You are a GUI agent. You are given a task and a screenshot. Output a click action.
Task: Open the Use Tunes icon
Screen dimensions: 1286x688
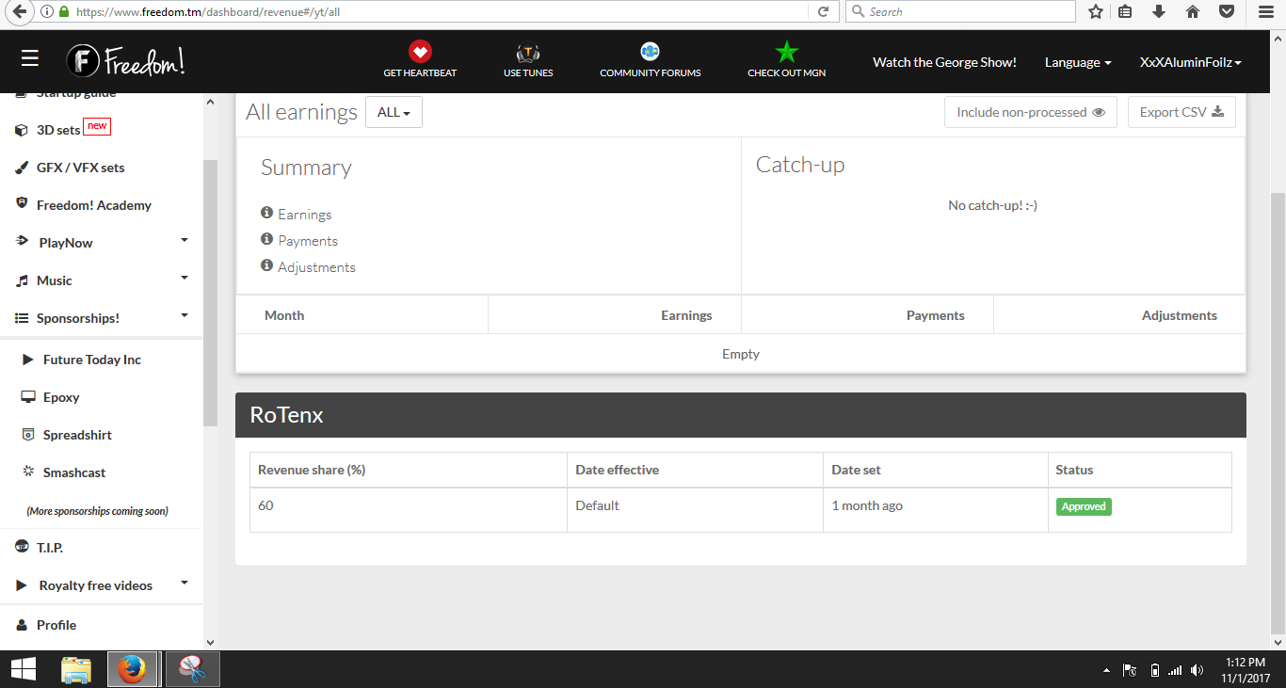pyautogui.click(x=528, y=53)
